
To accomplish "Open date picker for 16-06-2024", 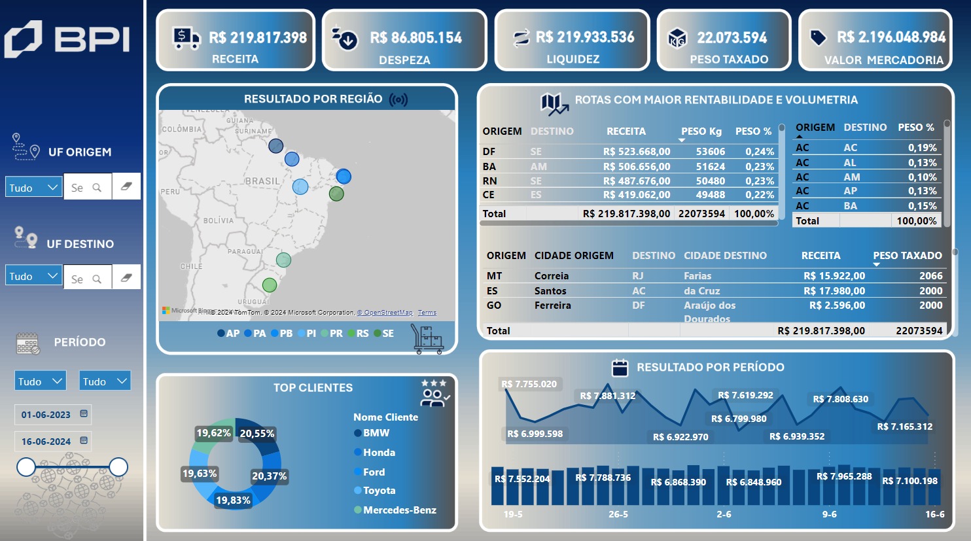I will (x=84, y=441).
